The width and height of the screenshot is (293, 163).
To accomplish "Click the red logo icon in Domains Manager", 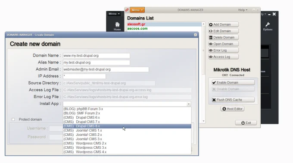I will 127,10.
